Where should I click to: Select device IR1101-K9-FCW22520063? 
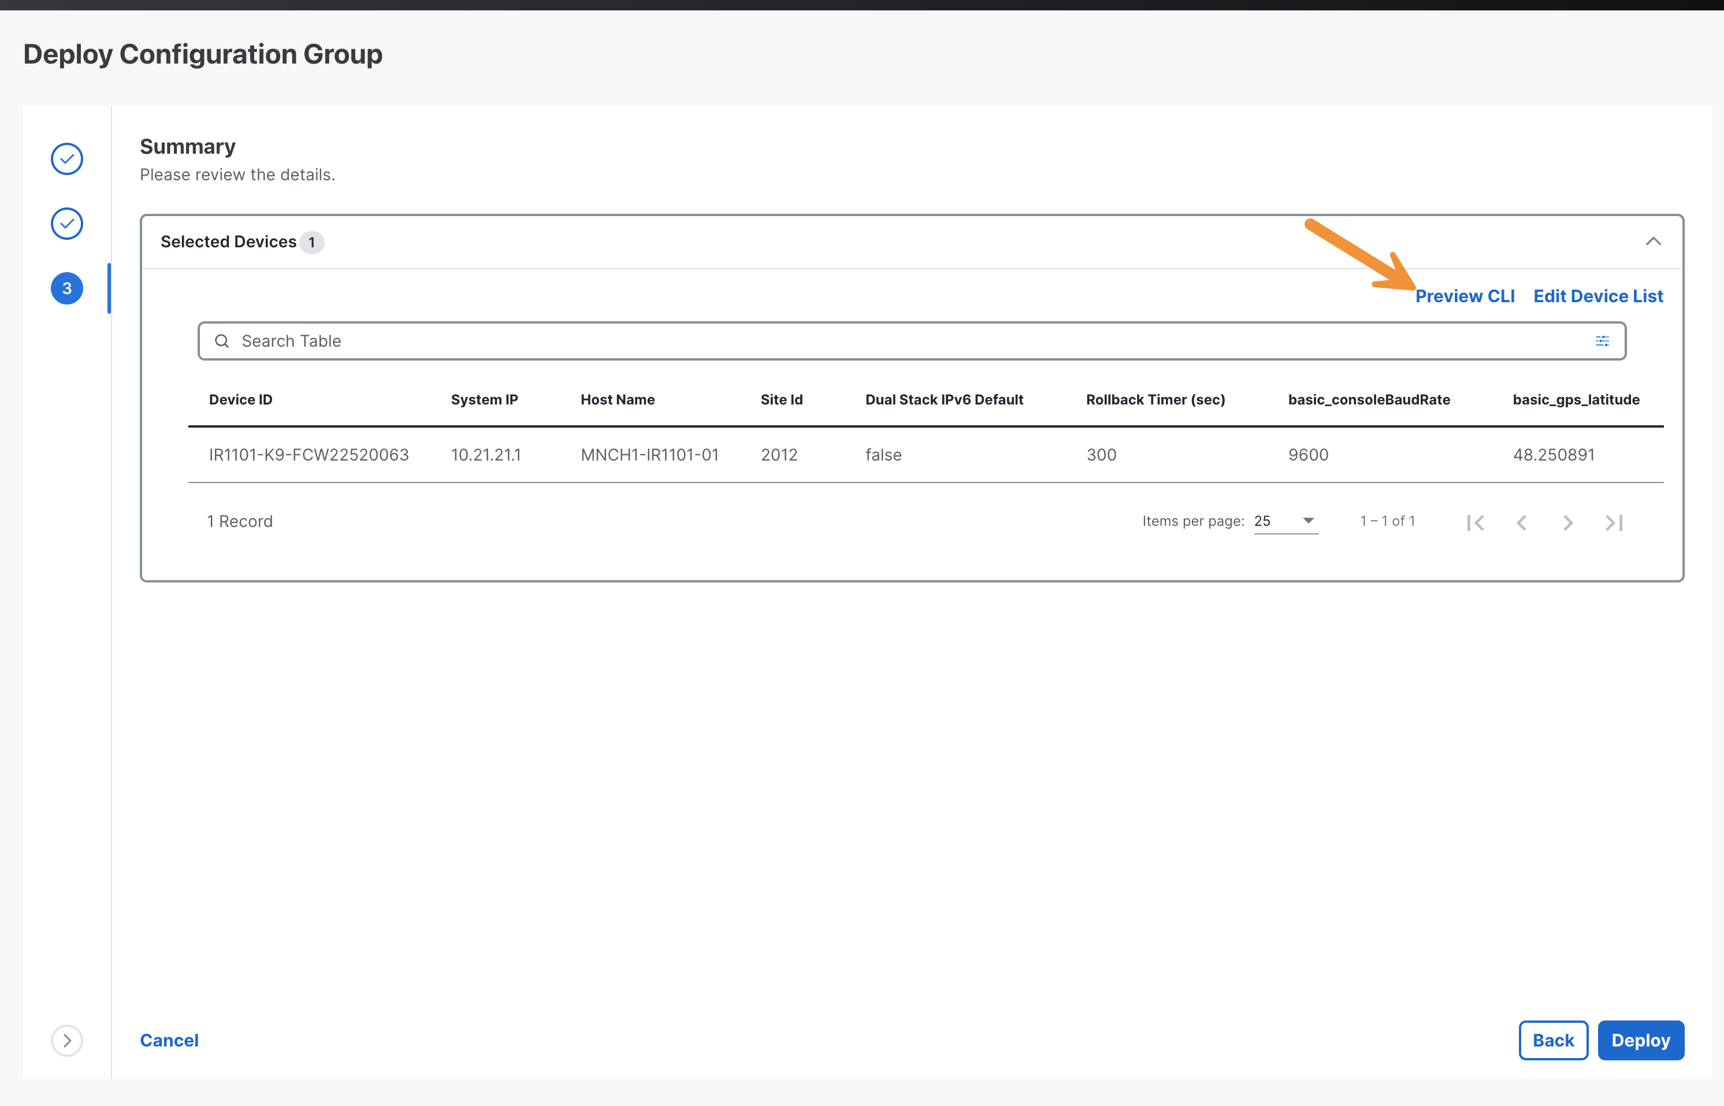tap(309, 455)
